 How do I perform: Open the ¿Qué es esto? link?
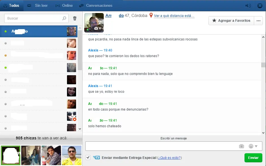pyautogui.click(x=170, y=158)
